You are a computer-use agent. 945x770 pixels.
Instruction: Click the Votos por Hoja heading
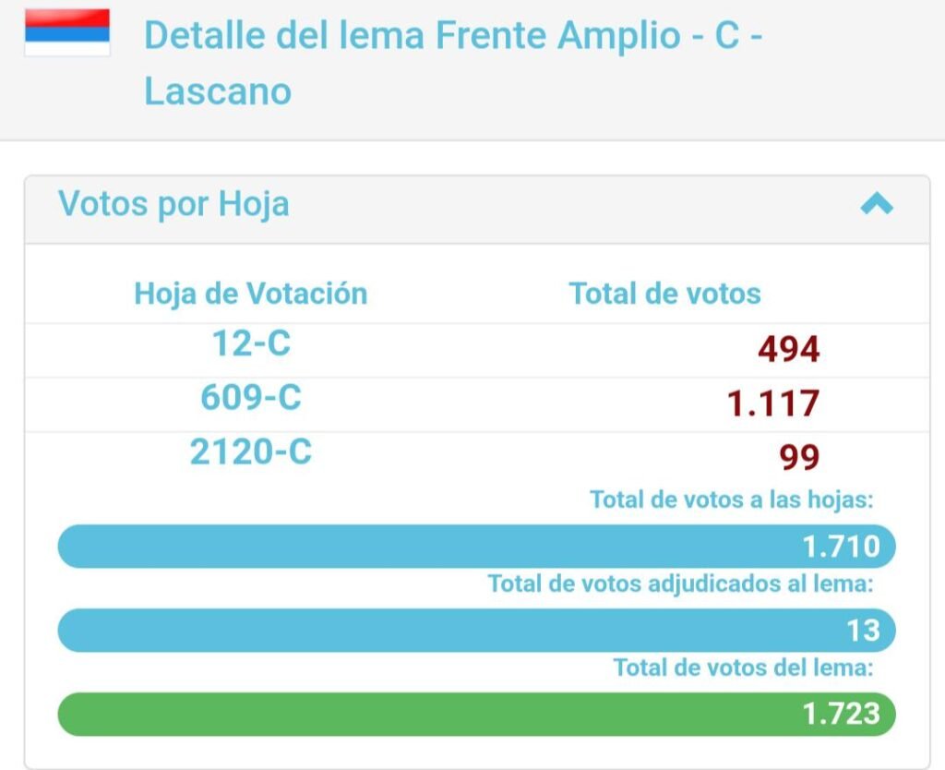pos(173,203)
